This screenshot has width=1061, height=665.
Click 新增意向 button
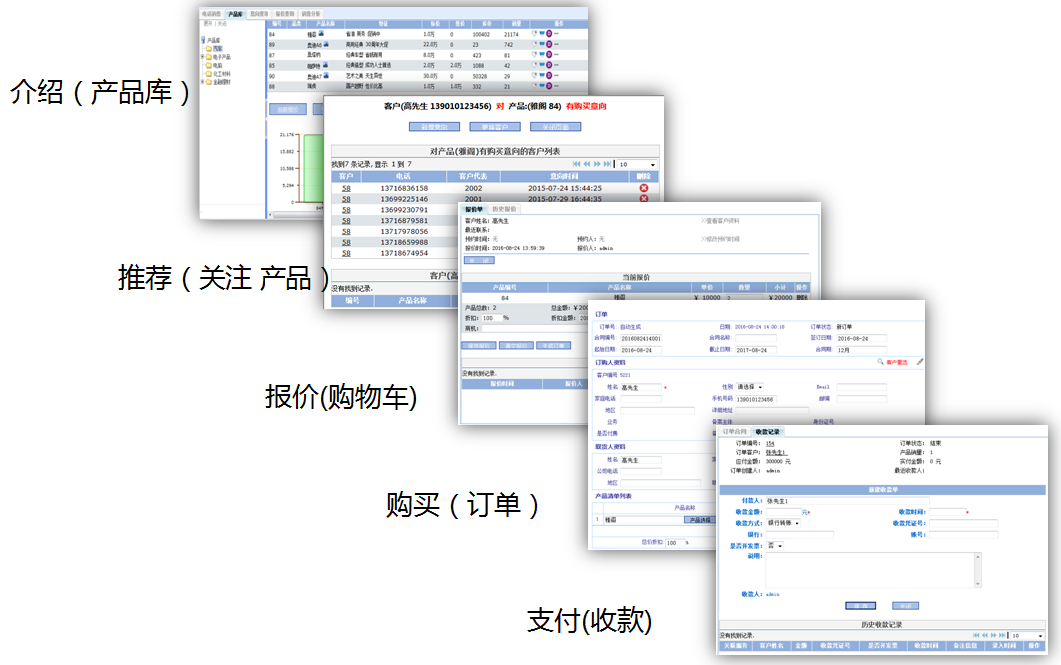434,127
